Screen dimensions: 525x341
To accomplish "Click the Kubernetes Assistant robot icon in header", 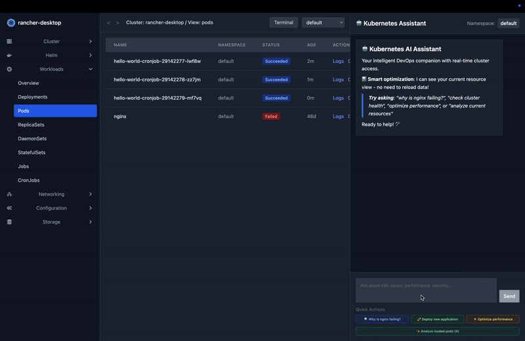I will tap(359, 23).
